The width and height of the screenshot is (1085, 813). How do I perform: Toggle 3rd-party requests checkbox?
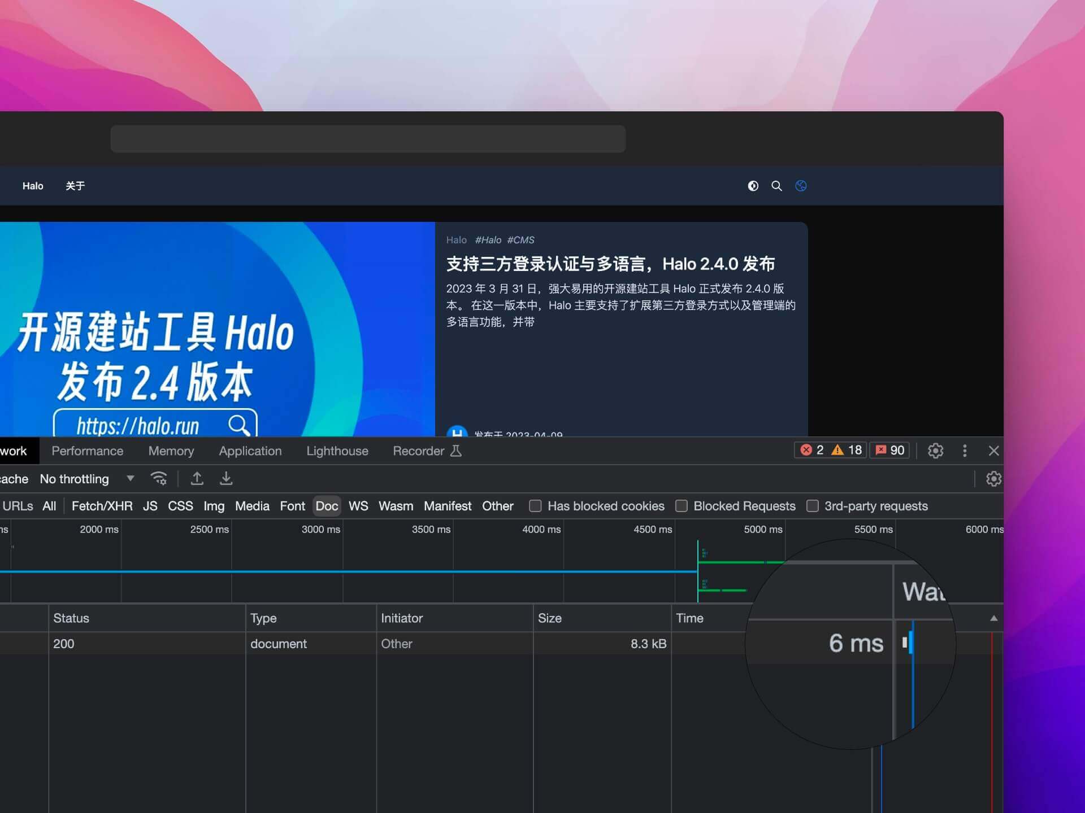[x=812, y=506]
